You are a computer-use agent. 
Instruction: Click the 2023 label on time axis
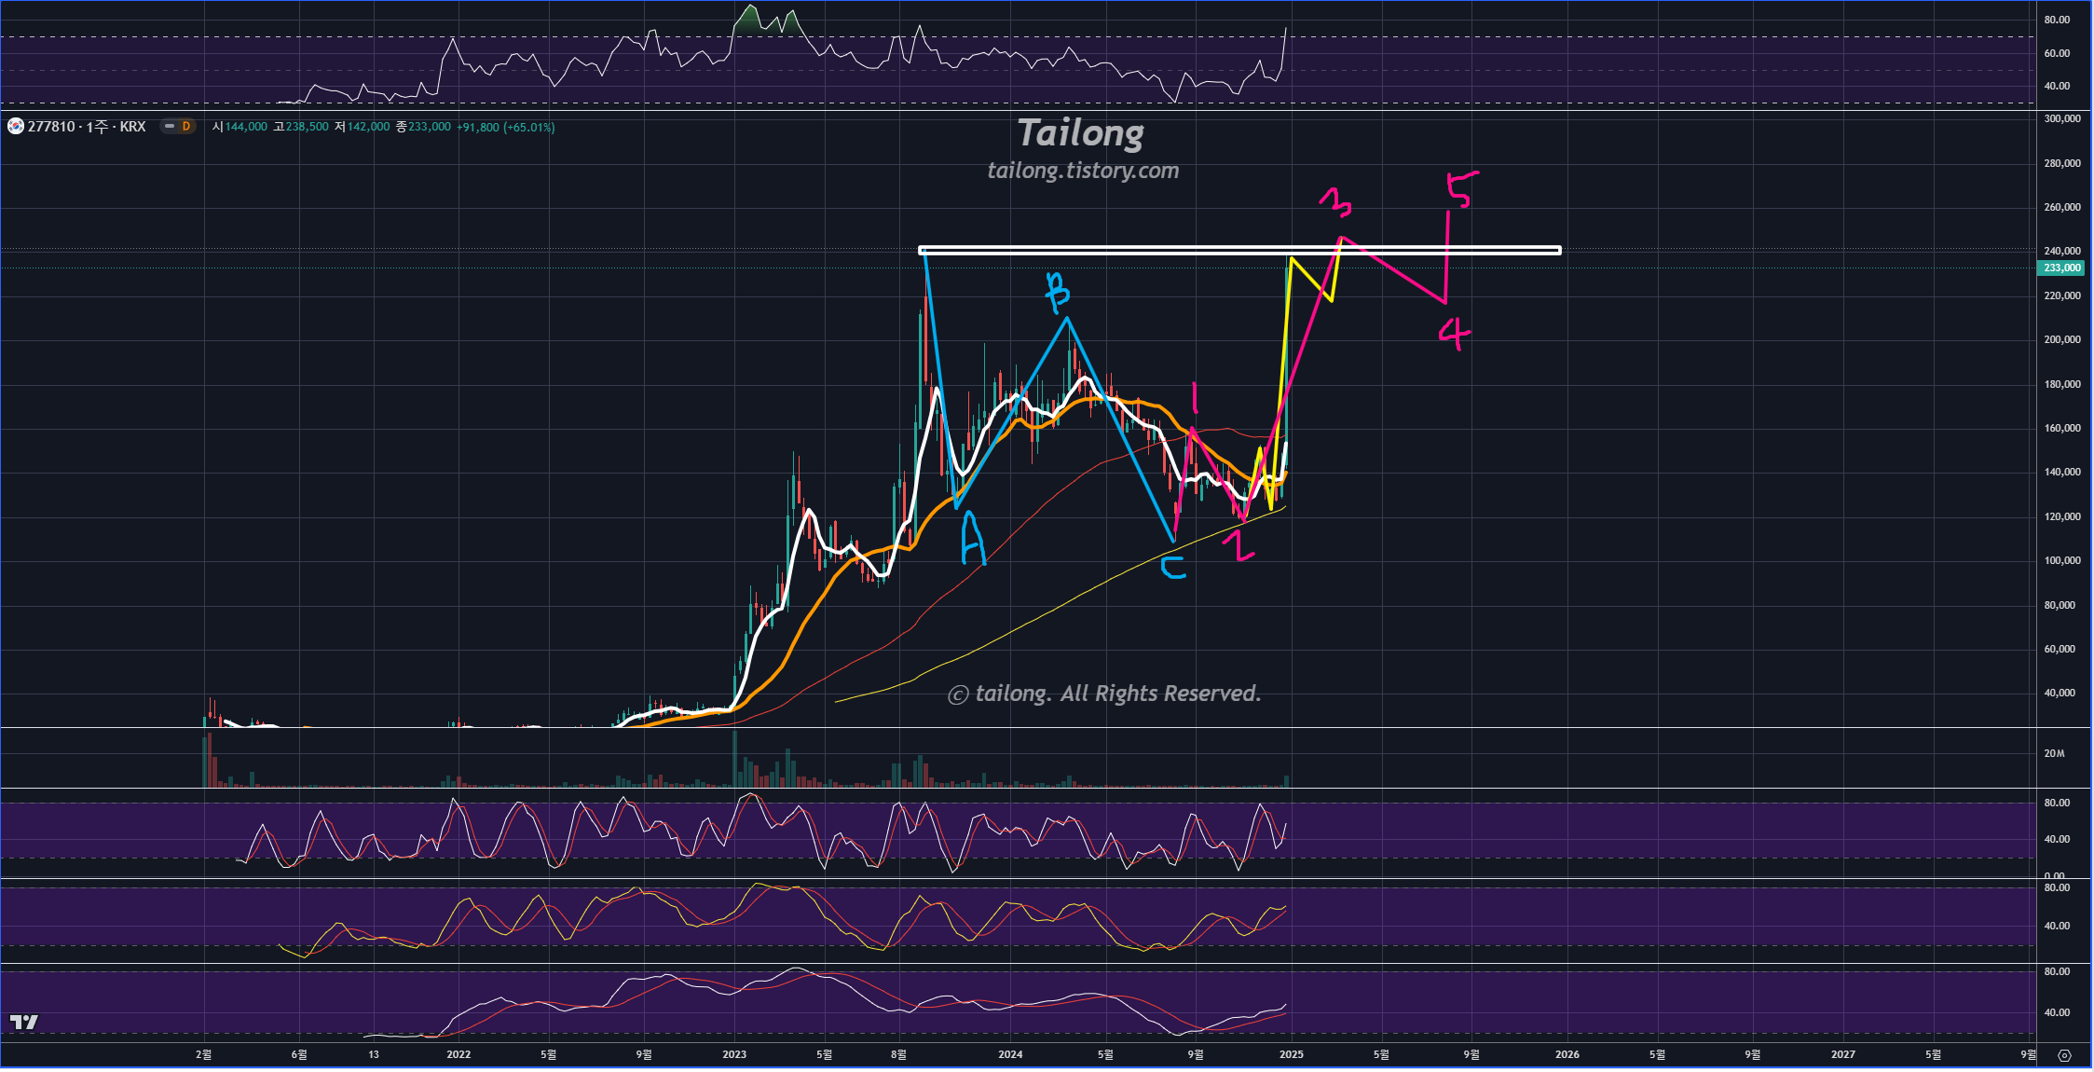pos(734,1055)
